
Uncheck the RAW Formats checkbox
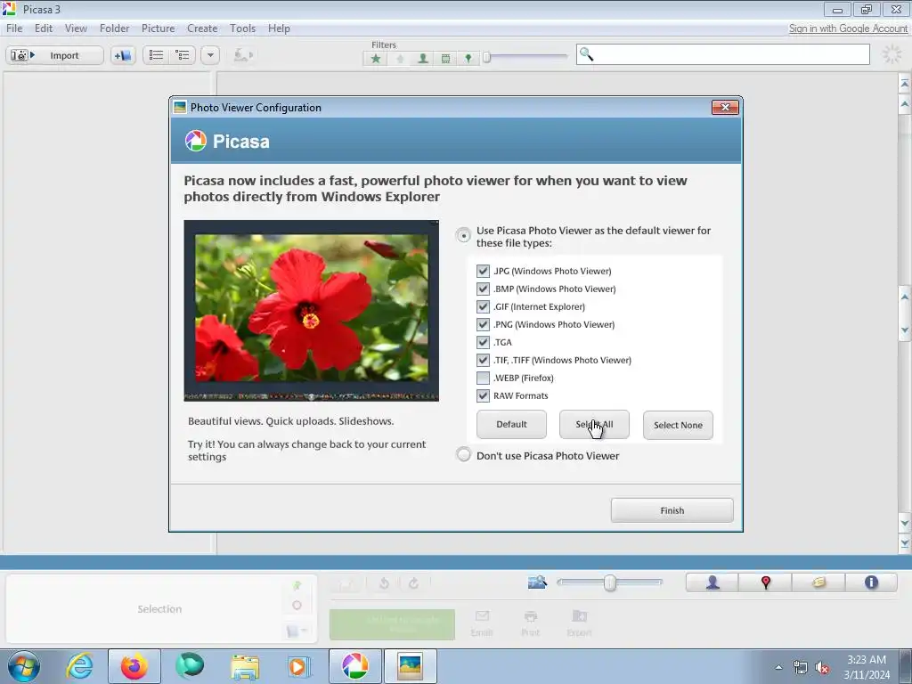pos(483,396)
